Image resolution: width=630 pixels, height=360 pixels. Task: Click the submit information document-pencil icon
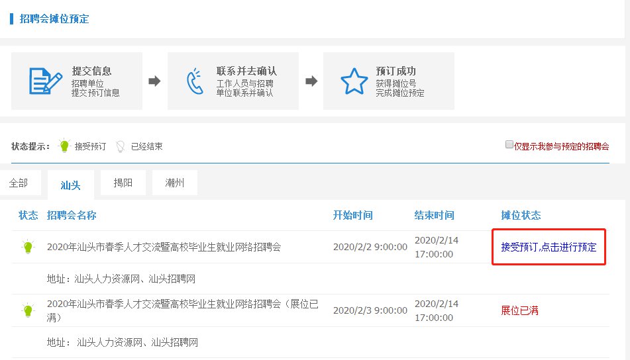point(44,81)
